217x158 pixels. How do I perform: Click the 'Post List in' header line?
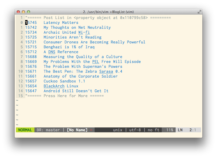pos(98,18)
